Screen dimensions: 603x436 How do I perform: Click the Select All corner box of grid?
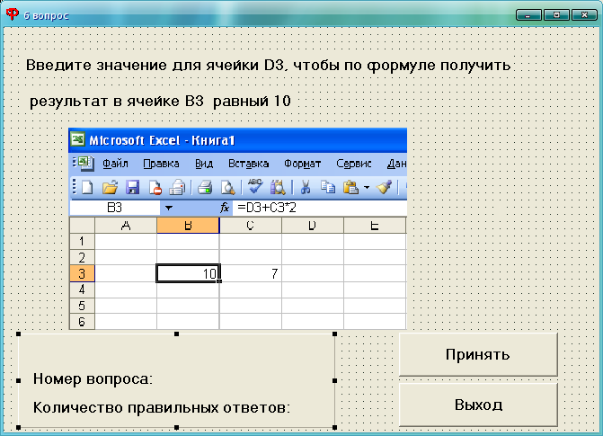pyautogui.click(x=82, y=226)
